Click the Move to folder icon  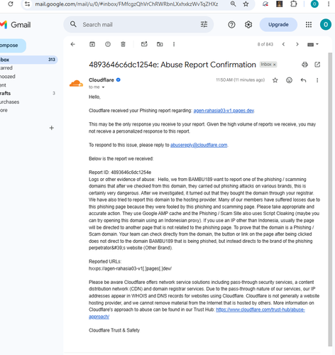pyautogui.click(x=160, y=44)
